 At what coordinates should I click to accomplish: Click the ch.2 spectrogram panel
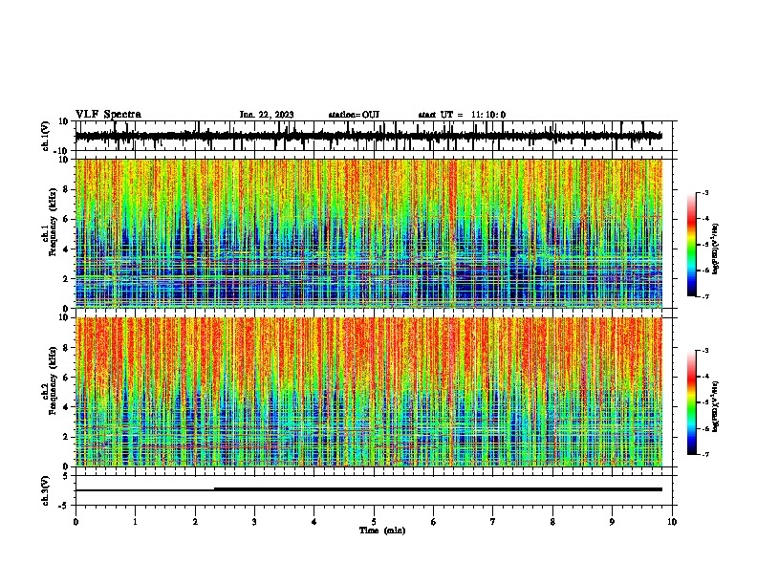(369, 392)
